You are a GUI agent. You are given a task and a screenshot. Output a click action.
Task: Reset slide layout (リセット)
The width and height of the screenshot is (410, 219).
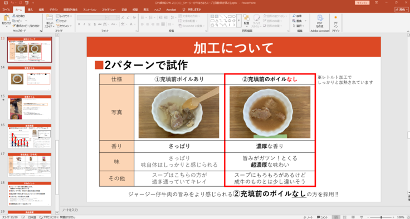(x=61, y=21)
